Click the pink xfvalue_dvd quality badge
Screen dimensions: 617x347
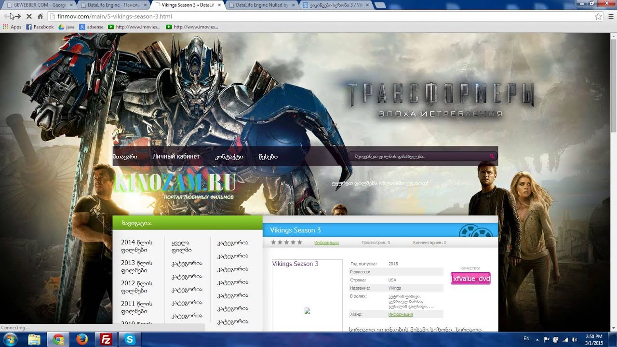[470, 279]
